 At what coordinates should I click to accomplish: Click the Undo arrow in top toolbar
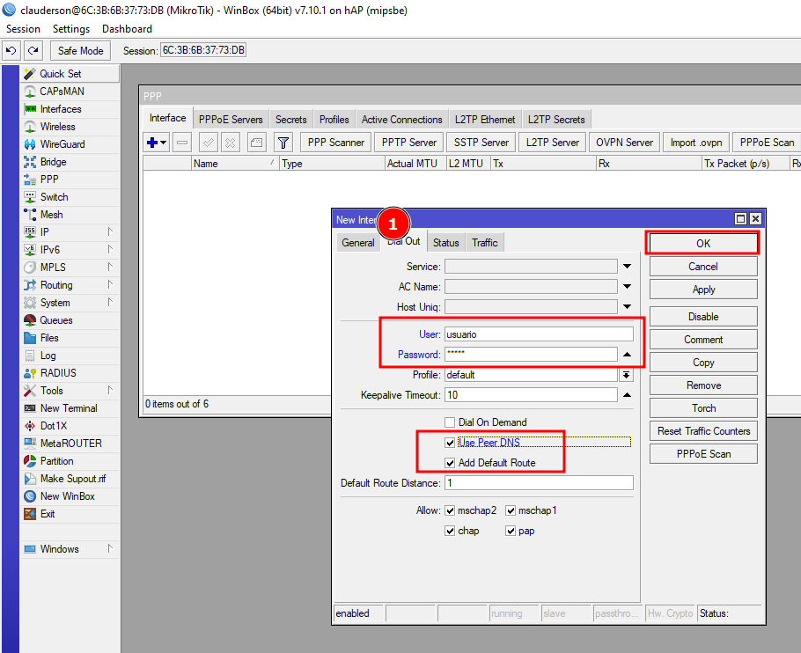[11, 50]
